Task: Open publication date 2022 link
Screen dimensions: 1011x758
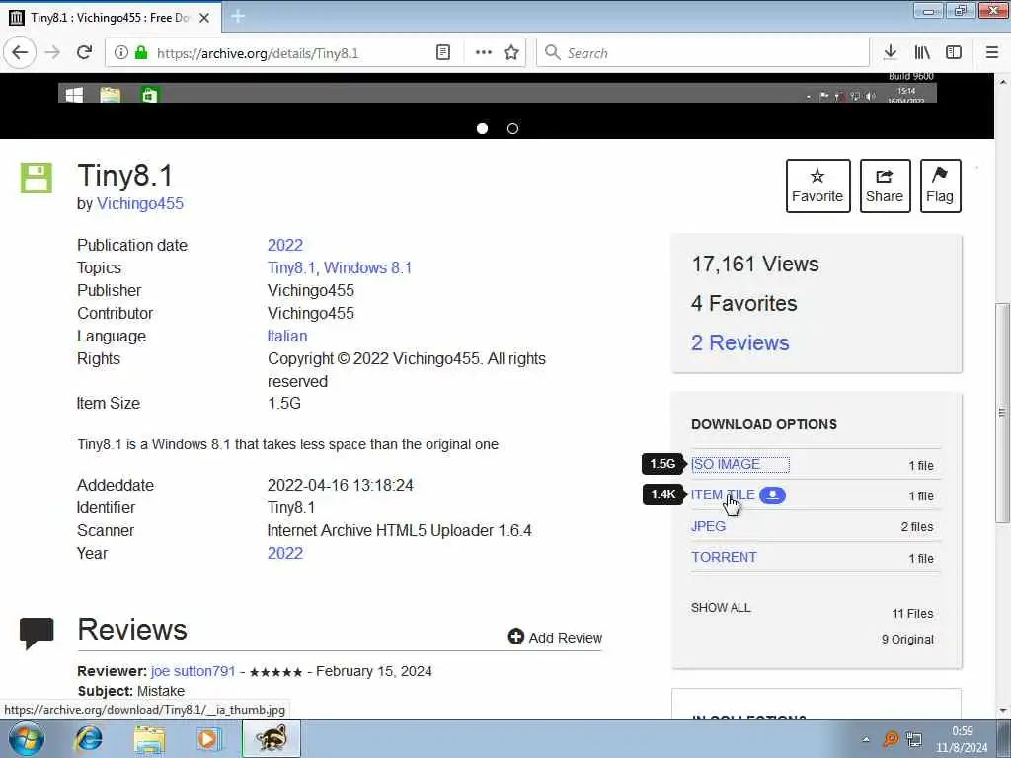Action: point(285,245)
